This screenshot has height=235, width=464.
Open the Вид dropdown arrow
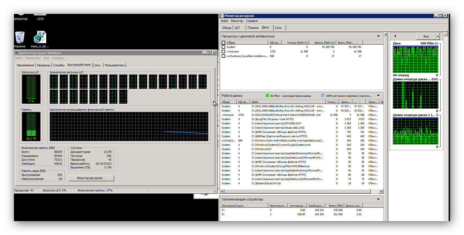coord(438,36)
